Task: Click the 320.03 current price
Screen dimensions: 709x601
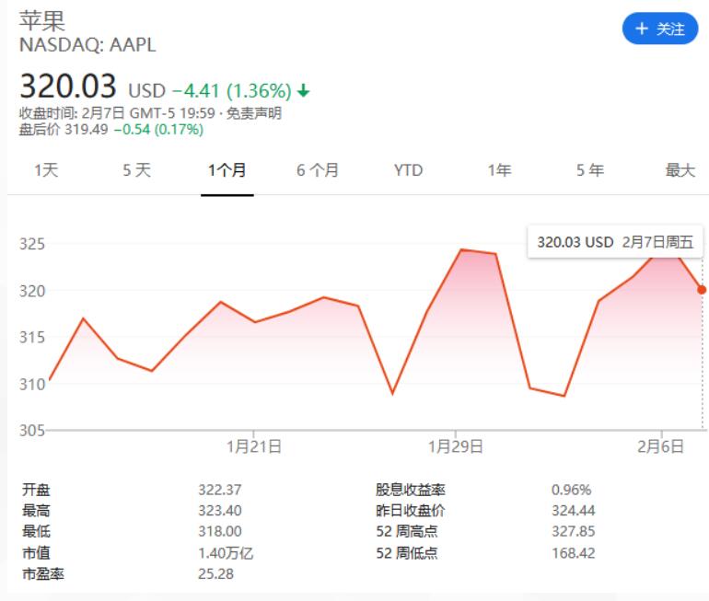Action: pos(68,86)
